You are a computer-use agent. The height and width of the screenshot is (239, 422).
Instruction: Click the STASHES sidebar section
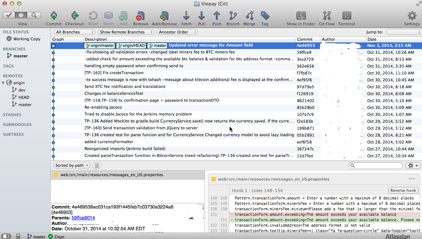[x=12, y=115]
